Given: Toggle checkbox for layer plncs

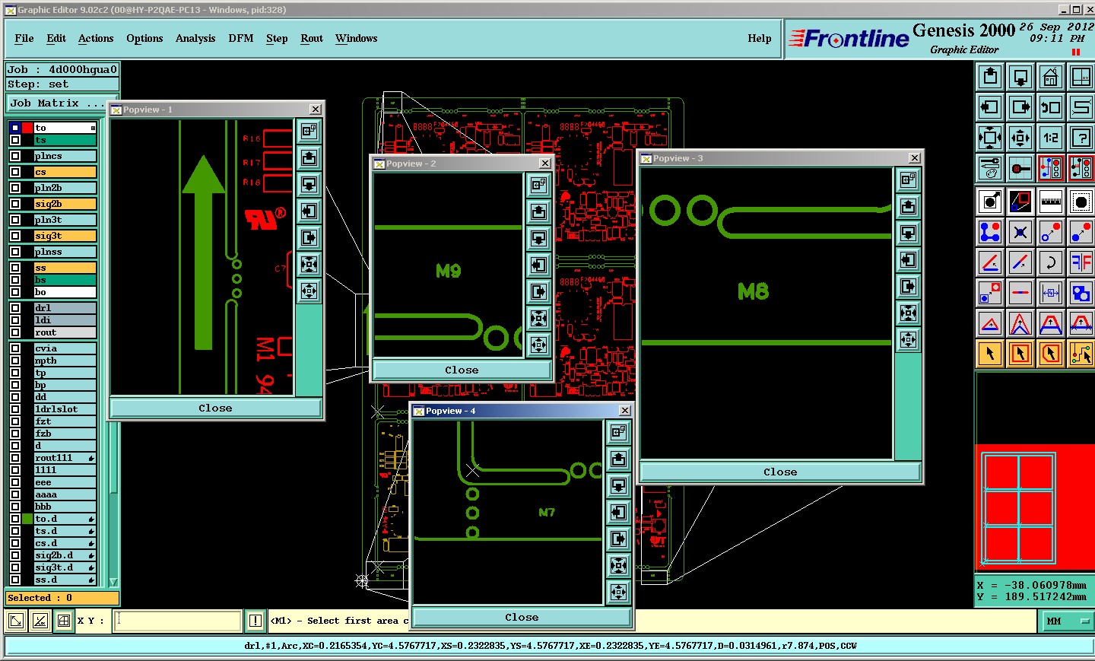Looking at the screenshot, I should click(15, 156).
